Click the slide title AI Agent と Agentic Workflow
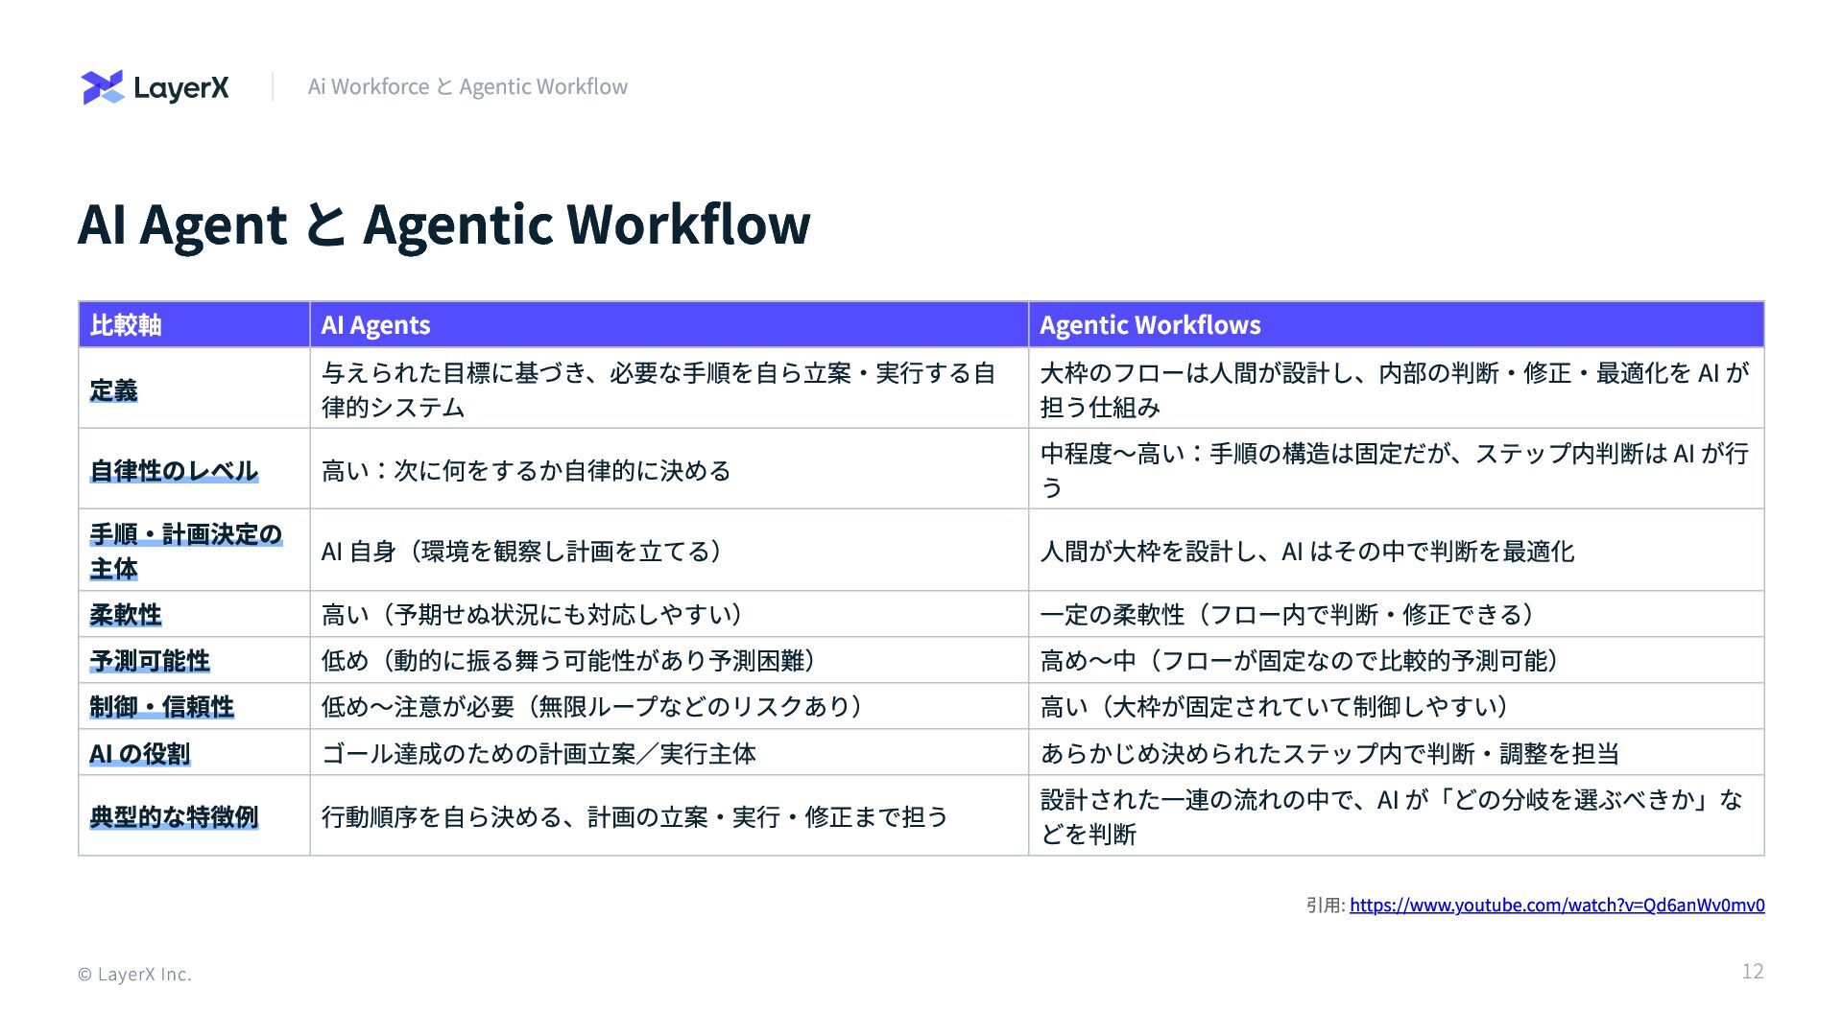The height and width of the screenshot is (1036, 1843). tap(443, 224)
